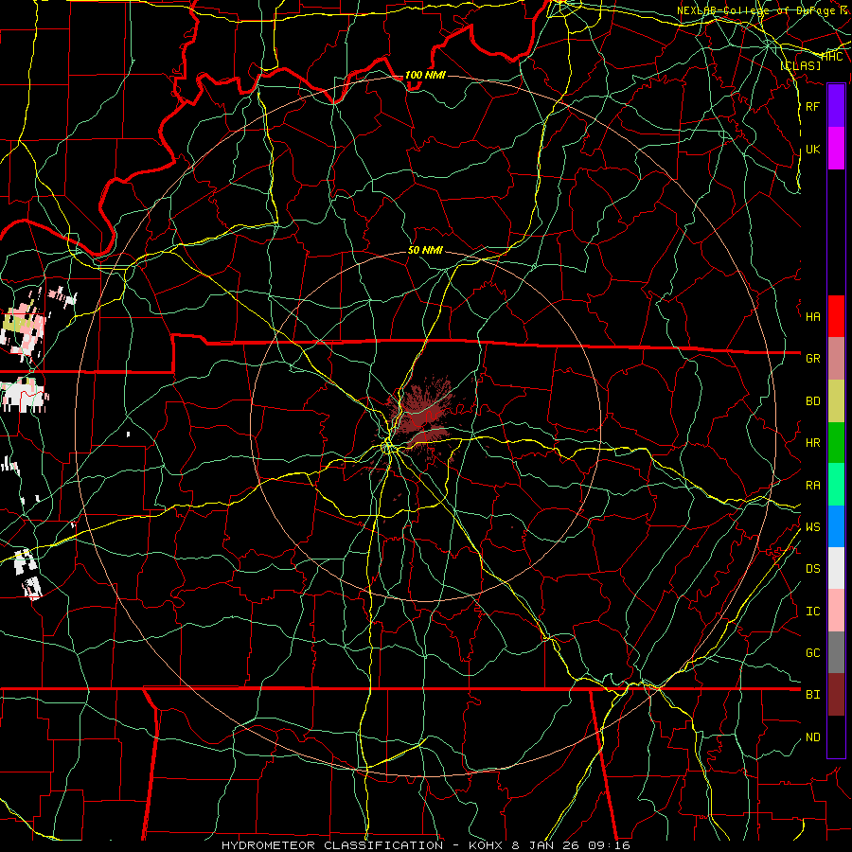Click the 'HHC' product label
This screenshot has height=852, width=852.
832,57
